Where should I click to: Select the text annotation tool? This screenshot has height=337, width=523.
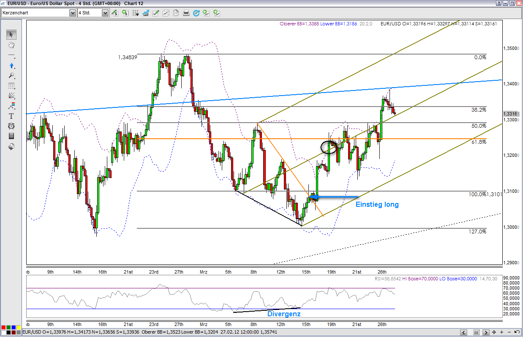[x=11, y=116]
